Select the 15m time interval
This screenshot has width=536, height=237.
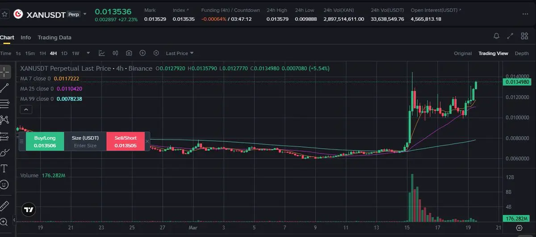[30, 53]
